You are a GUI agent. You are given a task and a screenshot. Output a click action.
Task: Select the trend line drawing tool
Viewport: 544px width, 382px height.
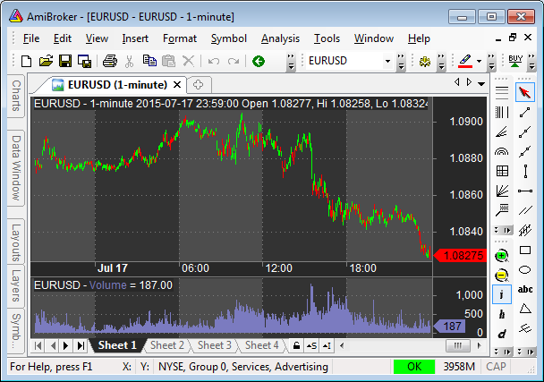[525, 113]
